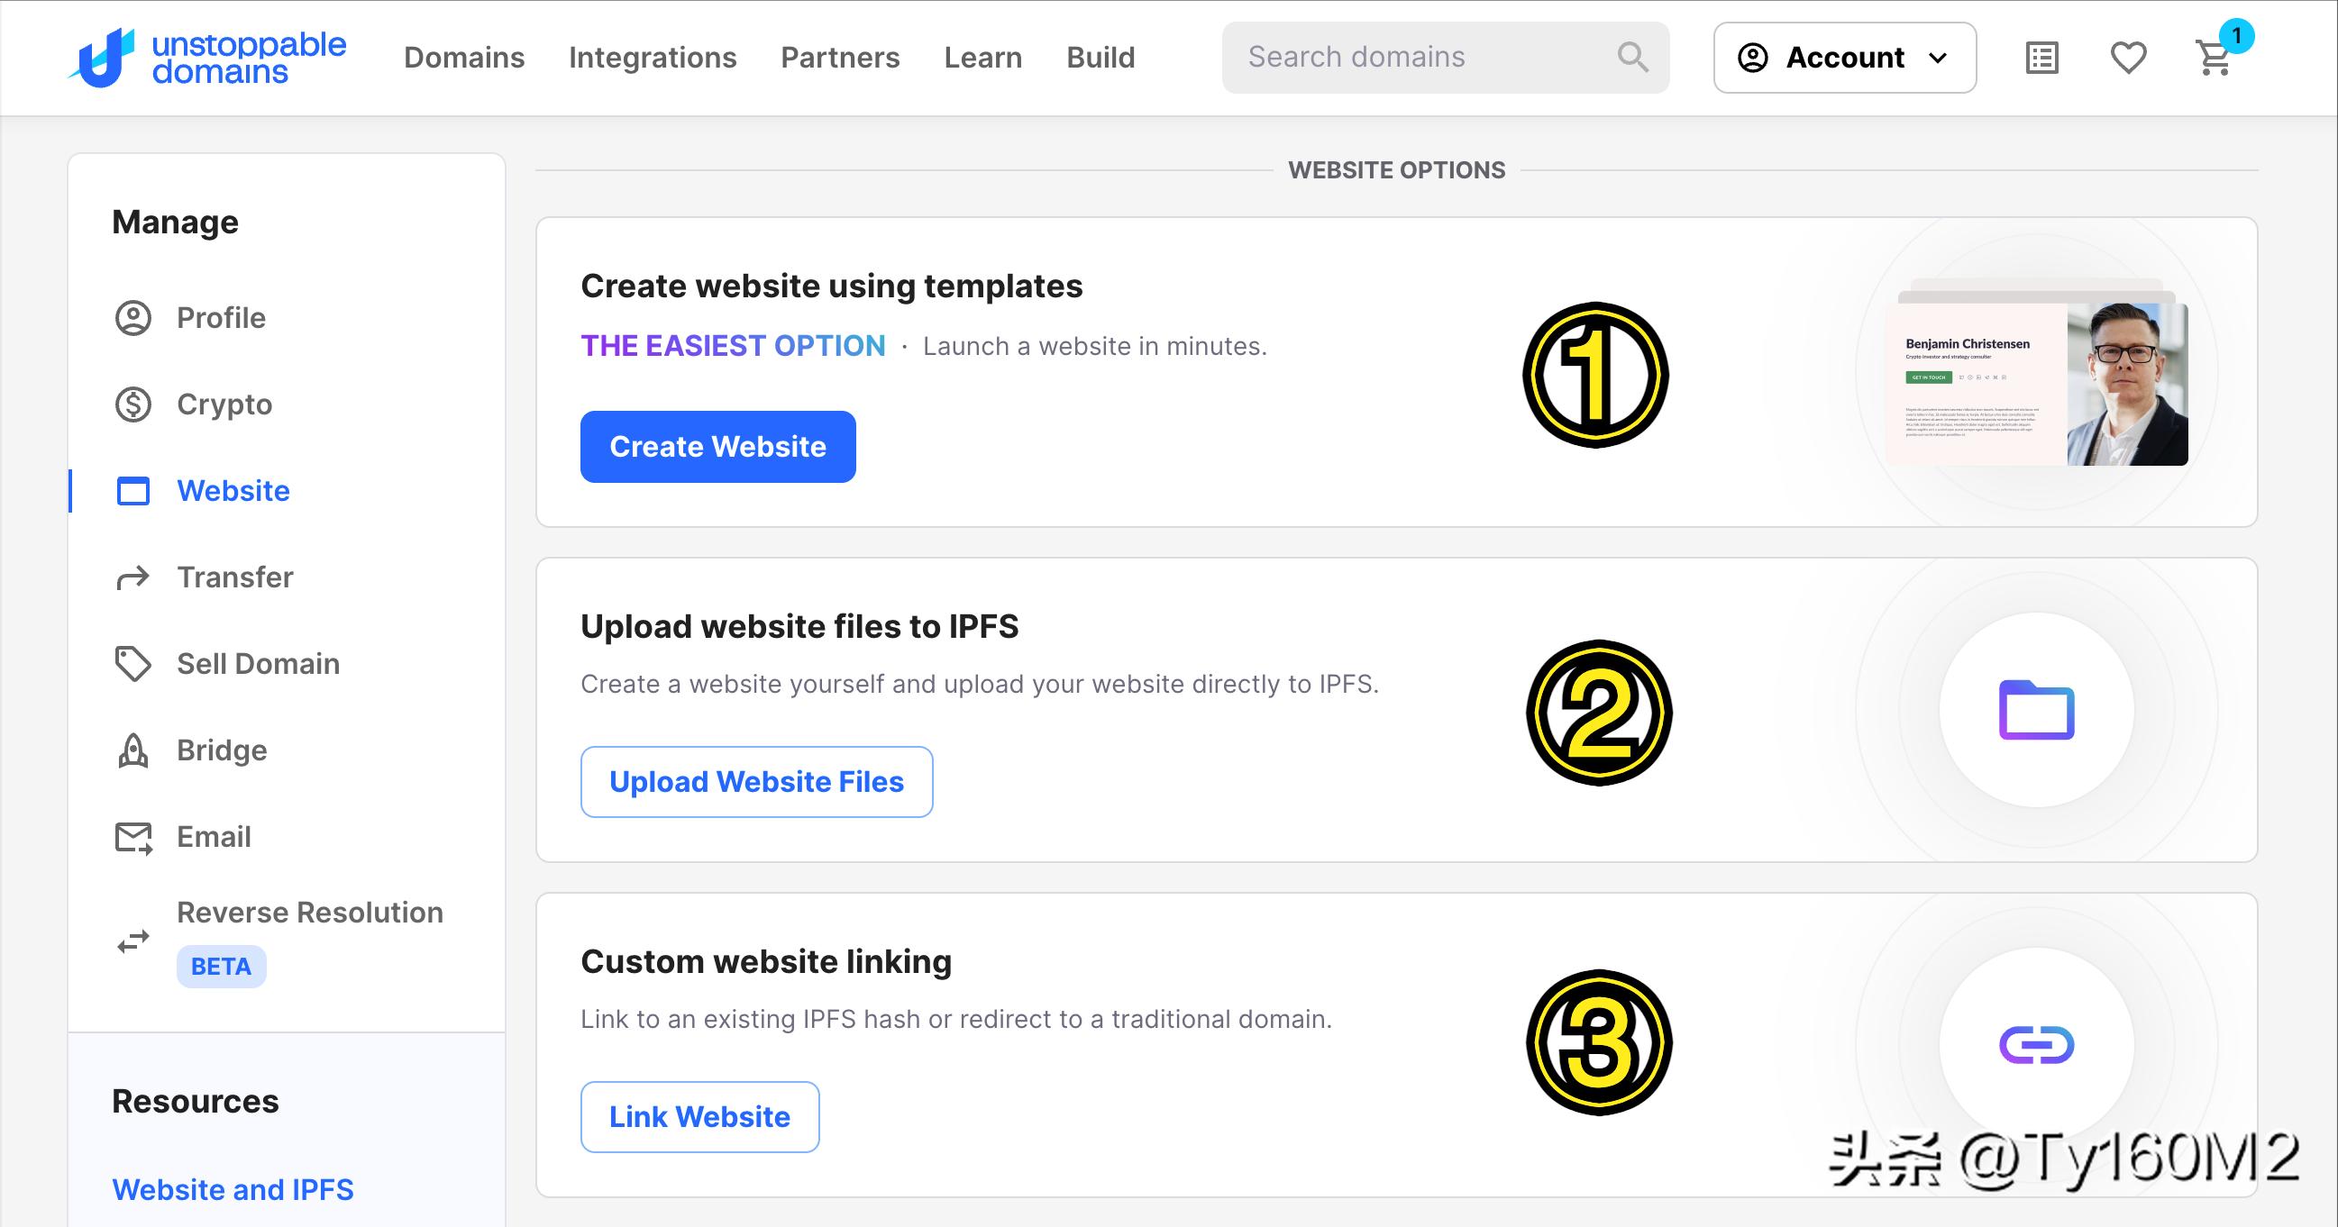Click the Create Website button
2338x1227 pixels.
tap(717, 446)
